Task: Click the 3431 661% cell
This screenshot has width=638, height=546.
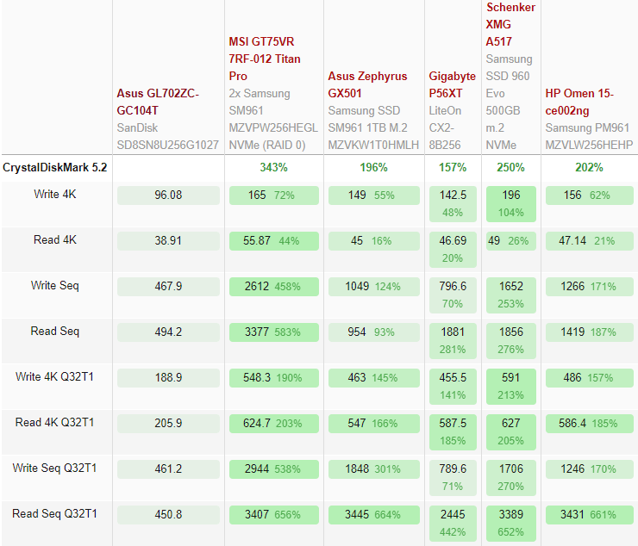Action: point(590,514)
